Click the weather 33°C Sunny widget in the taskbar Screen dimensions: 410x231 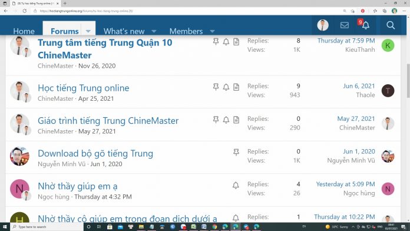(x=337, y=226)
